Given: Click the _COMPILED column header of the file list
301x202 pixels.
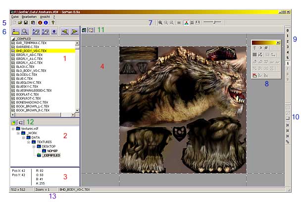Looking at the screenshot, I should coord(45,39).
